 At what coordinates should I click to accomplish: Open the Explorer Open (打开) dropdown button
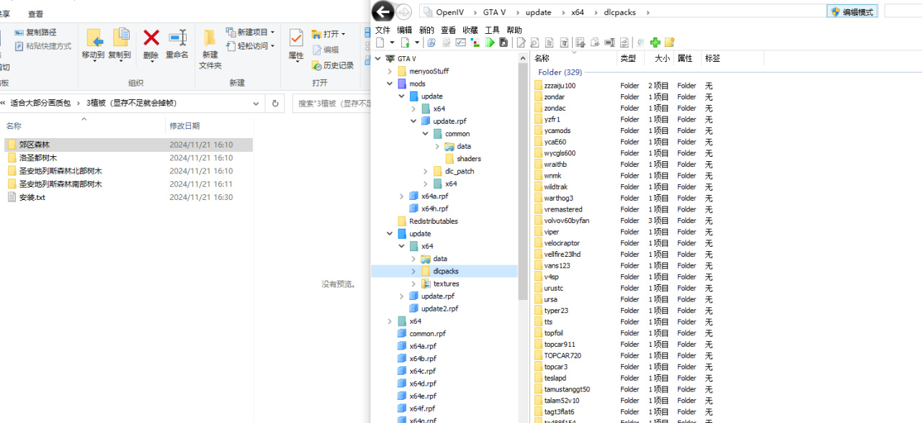[328, 34]
